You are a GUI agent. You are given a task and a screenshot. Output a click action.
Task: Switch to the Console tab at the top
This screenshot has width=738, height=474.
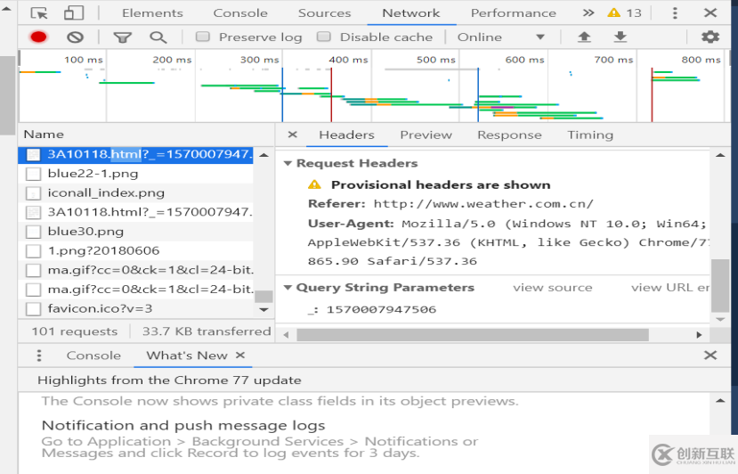pos(240,13)
